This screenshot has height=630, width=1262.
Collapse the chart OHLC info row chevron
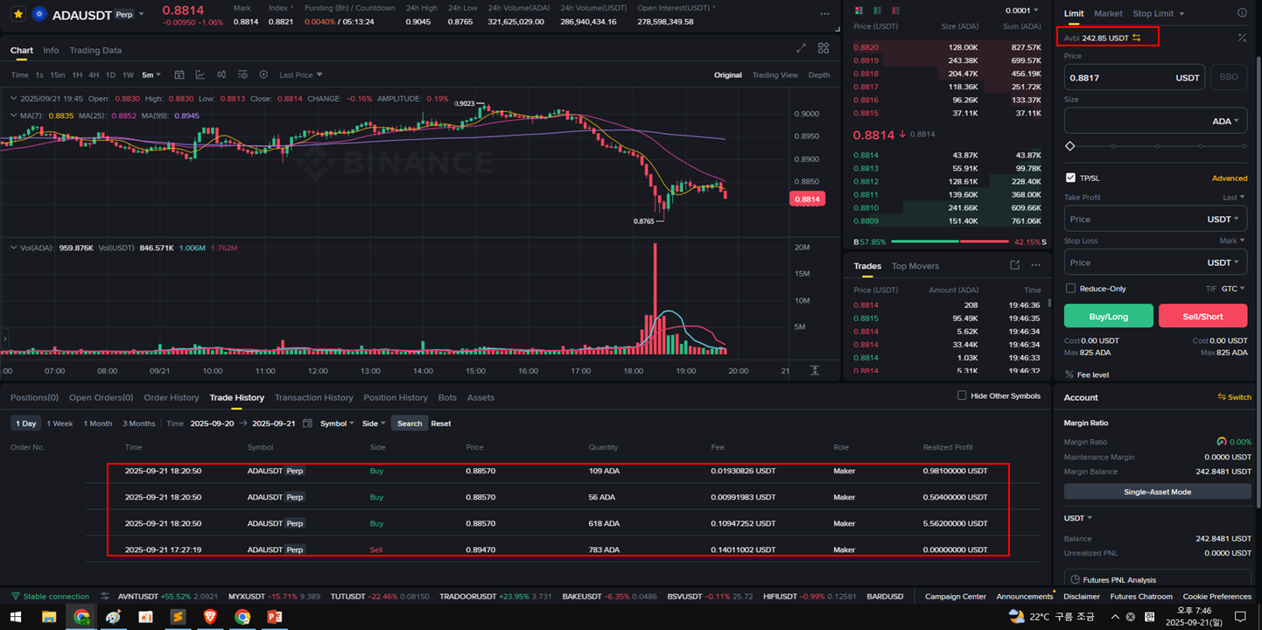(12, 99)
